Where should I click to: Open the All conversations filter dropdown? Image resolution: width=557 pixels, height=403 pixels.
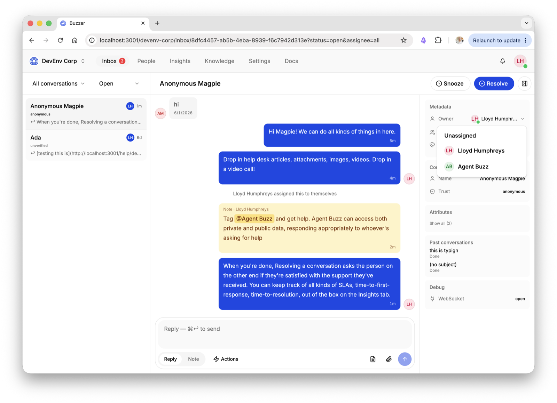click(x=58, y=83)
